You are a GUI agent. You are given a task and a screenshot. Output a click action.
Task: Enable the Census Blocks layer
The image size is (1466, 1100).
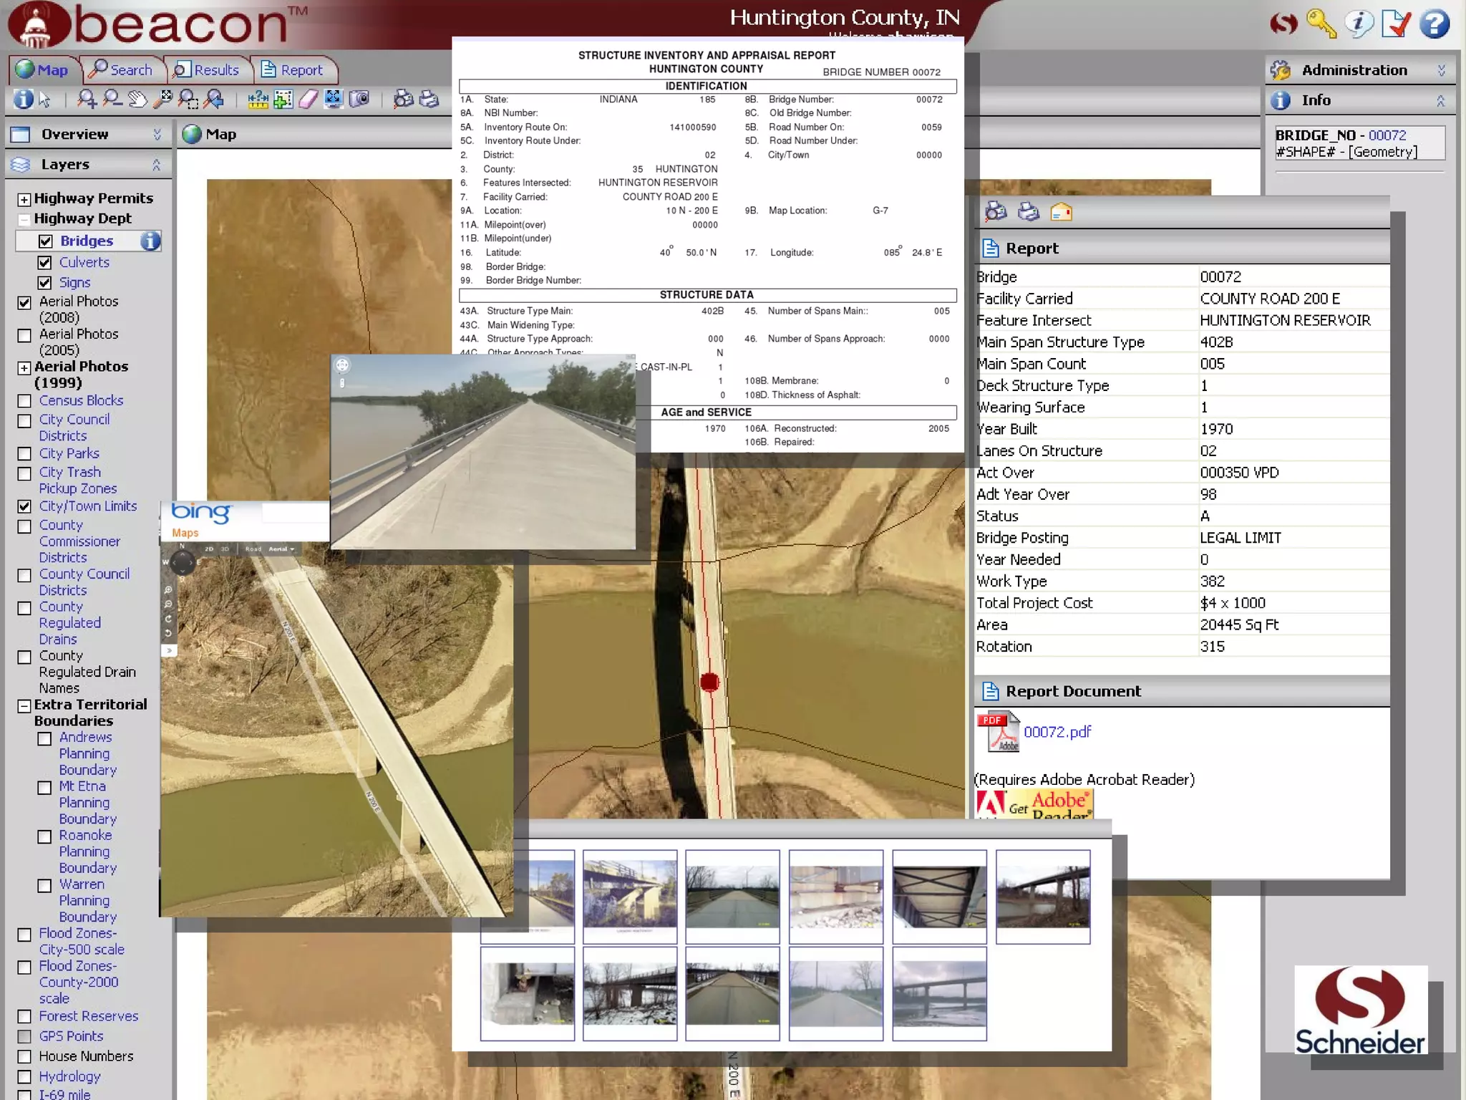pos(24,401)
